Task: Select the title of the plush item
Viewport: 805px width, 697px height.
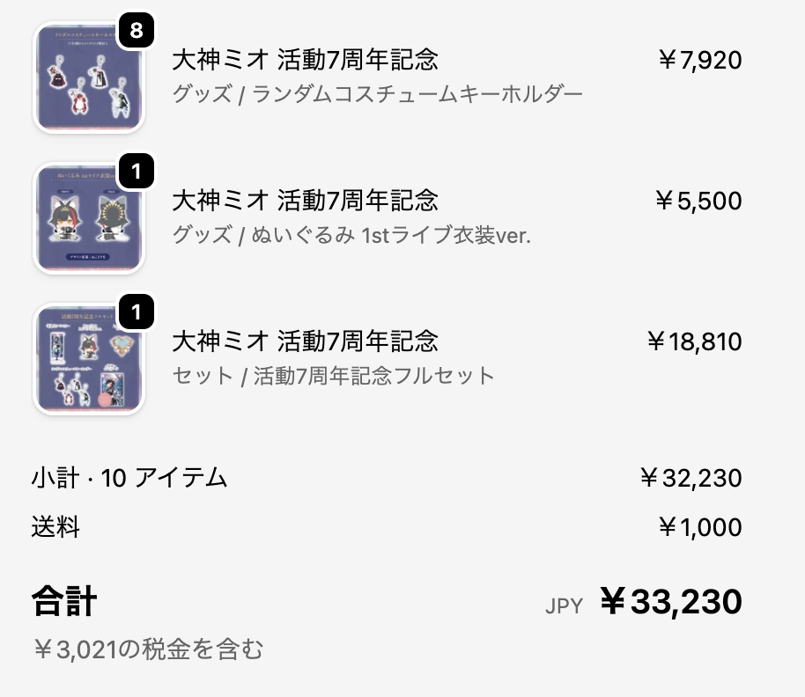Action: coord(305,200)
